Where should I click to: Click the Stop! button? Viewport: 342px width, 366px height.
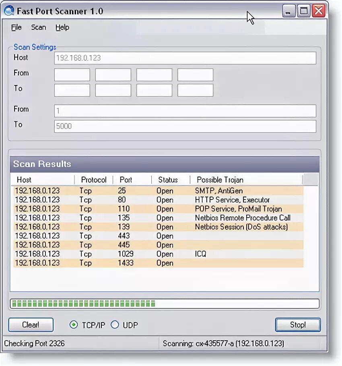[298, 325]
